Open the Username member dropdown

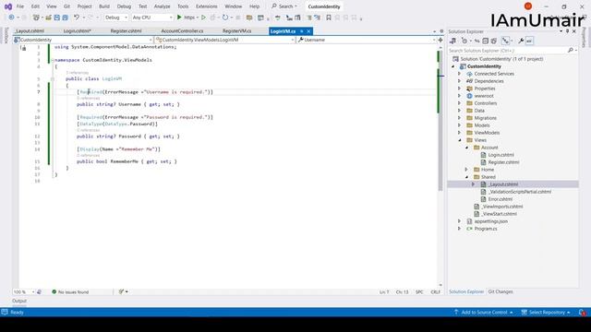(x=367, y=40)
